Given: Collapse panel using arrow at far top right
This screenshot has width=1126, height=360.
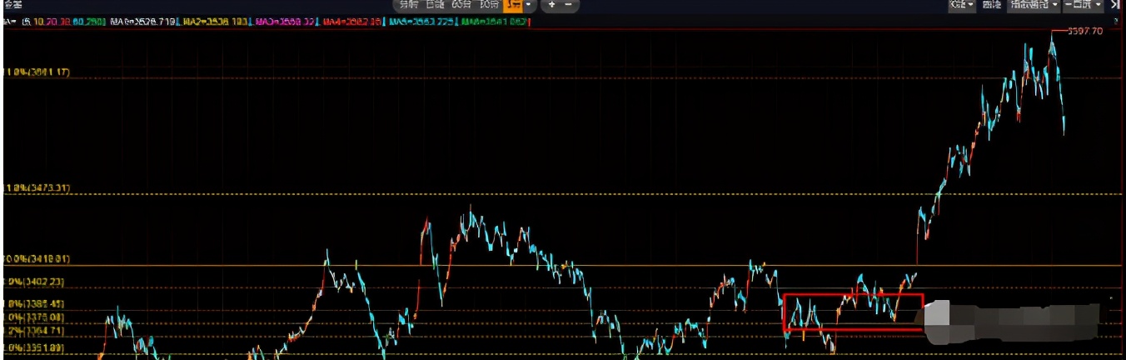Looking at the screenshot, I should [x=1115, y=5].
